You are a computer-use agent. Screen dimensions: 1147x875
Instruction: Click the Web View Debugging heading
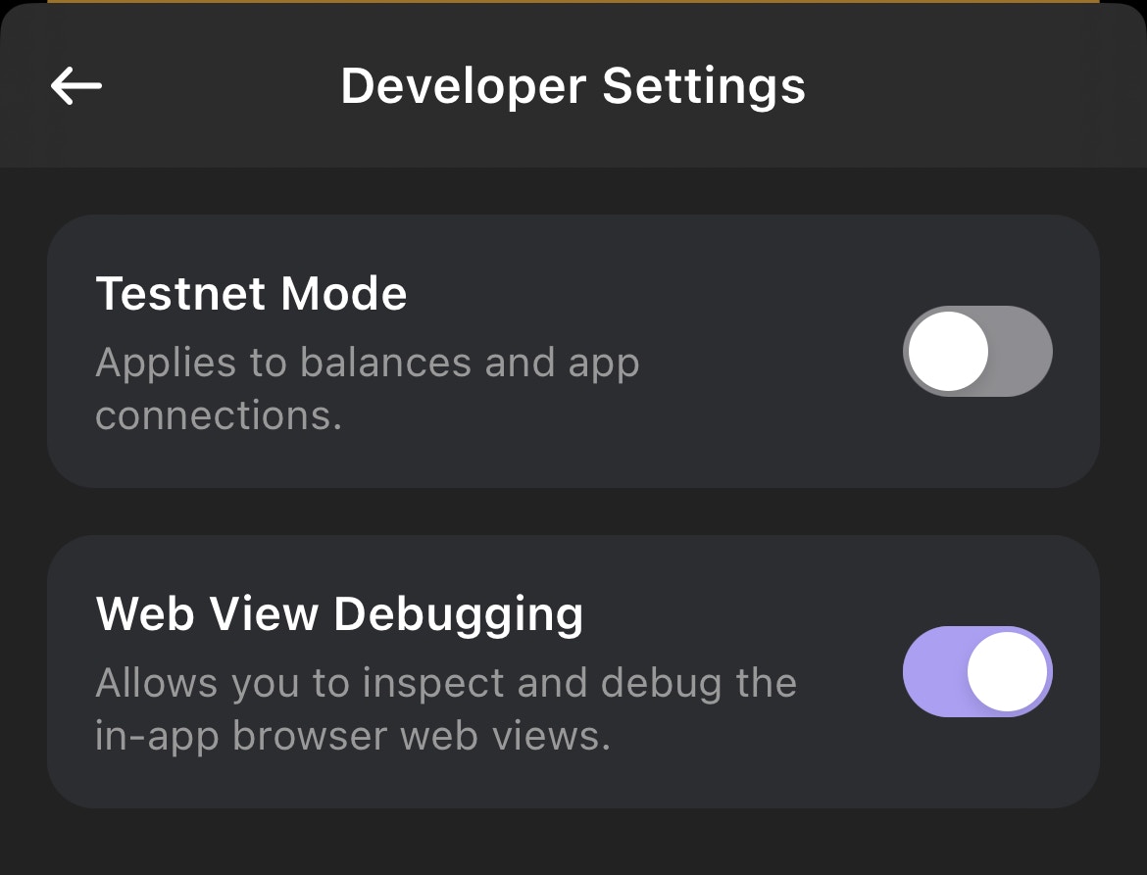[339, 612]
